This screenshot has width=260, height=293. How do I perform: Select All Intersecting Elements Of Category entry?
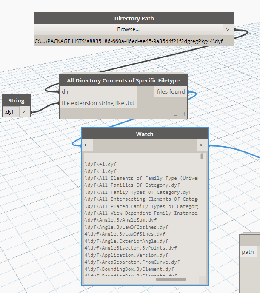[141, 199]
